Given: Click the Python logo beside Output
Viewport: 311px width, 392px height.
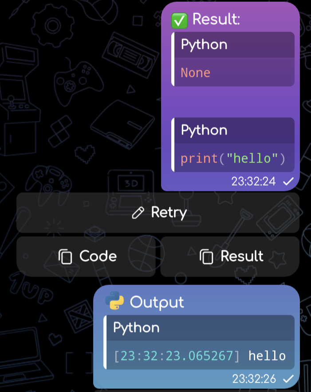Looking at the screenshot, I should (x=114, y=301).
